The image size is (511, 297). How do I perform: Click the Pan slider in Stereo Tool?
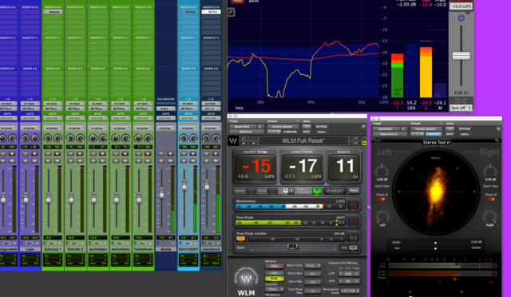tap(435, 248)
